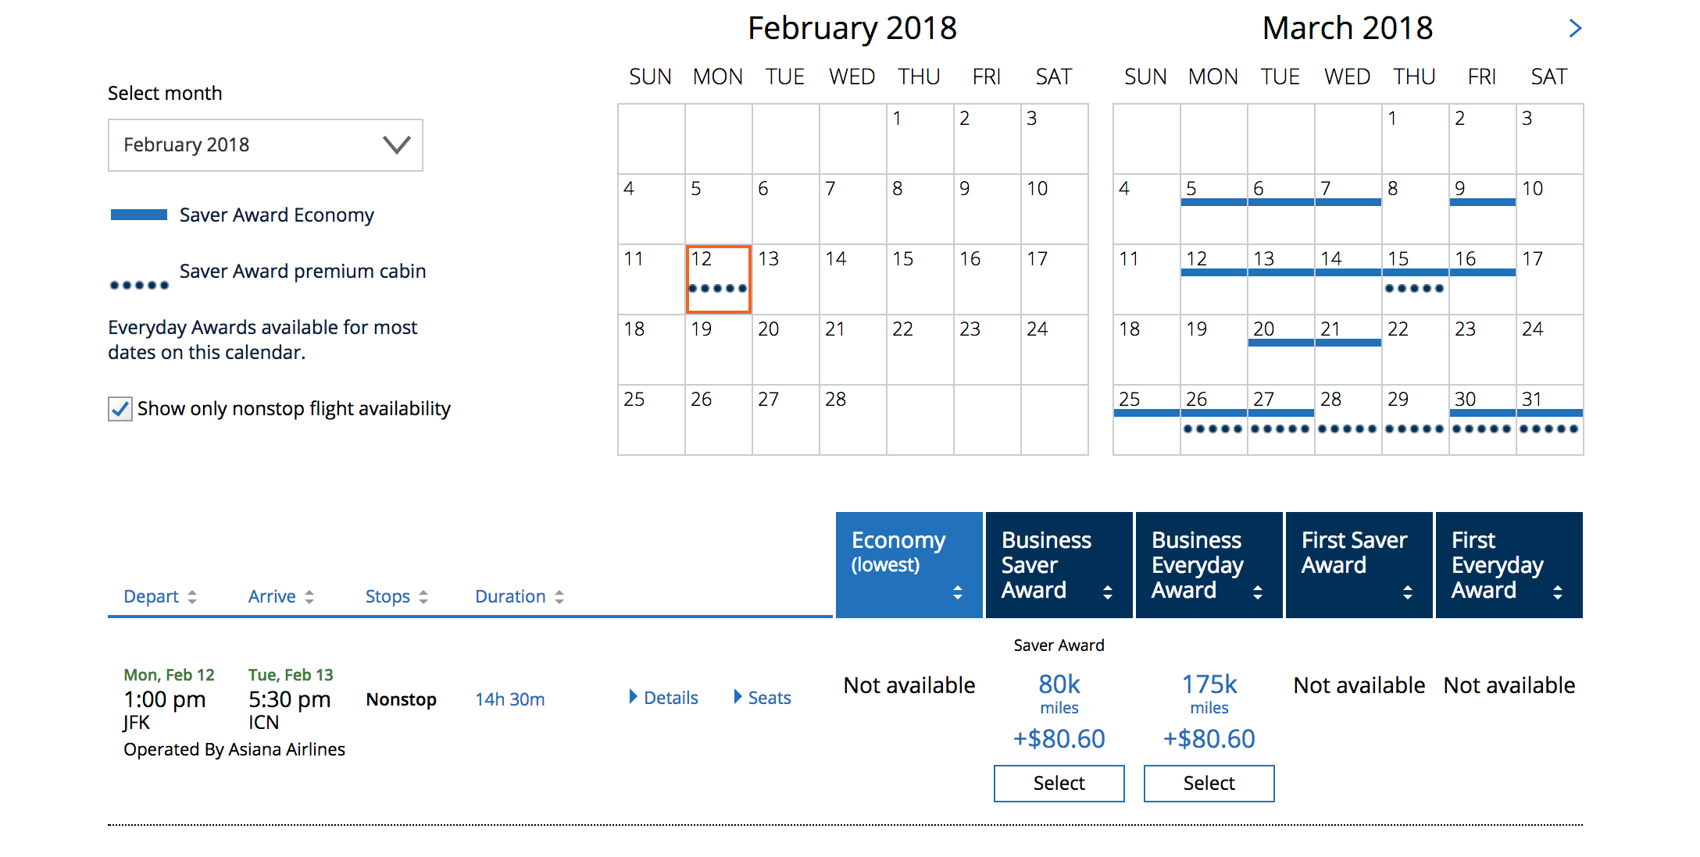
Task: Sort flights by Duration arrows
Action: pos(559,597)
